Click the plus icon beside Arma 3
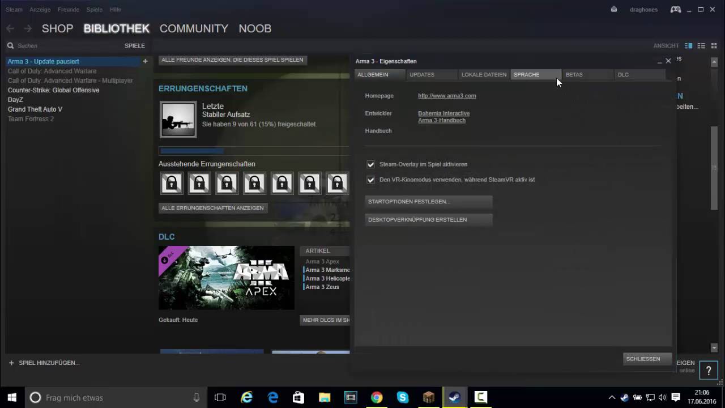 pos(145,61)
